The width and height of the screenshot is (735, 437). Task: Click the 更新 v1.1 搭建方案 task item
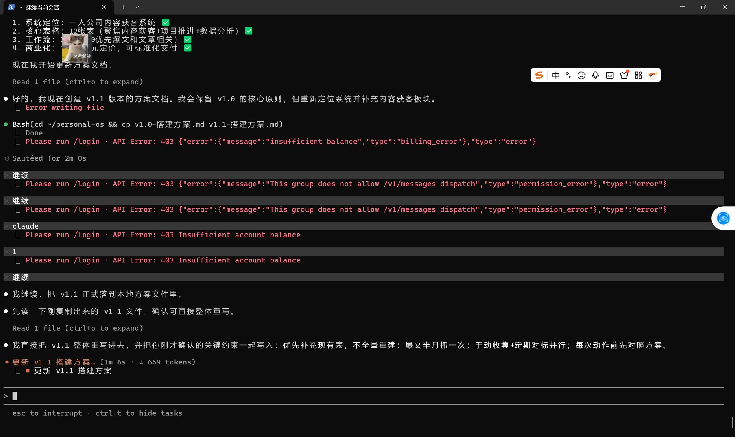(73, 371)
